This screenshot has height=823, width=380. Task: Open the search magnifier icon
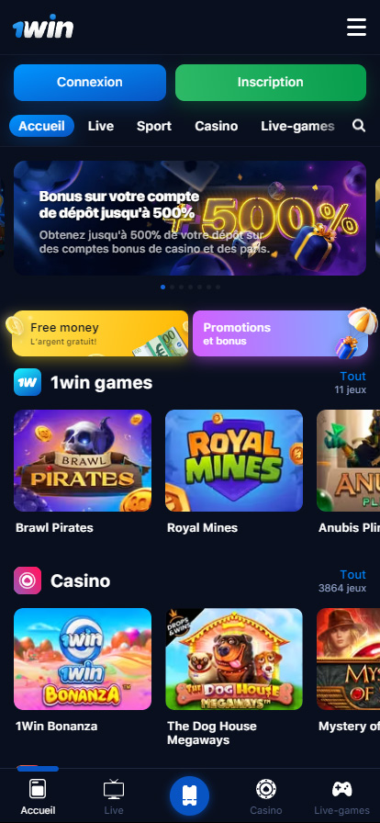tap(359, 126)
